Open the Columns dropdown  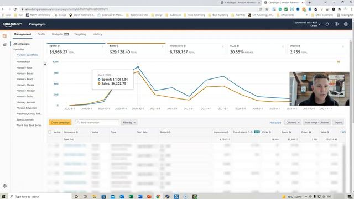click(x=293, y=123)
